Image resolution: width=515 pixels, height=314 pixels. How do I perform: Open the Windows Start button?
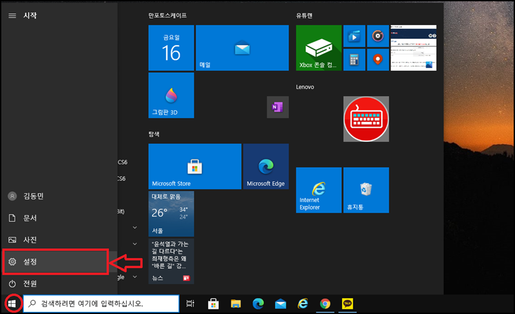point(12,304)
